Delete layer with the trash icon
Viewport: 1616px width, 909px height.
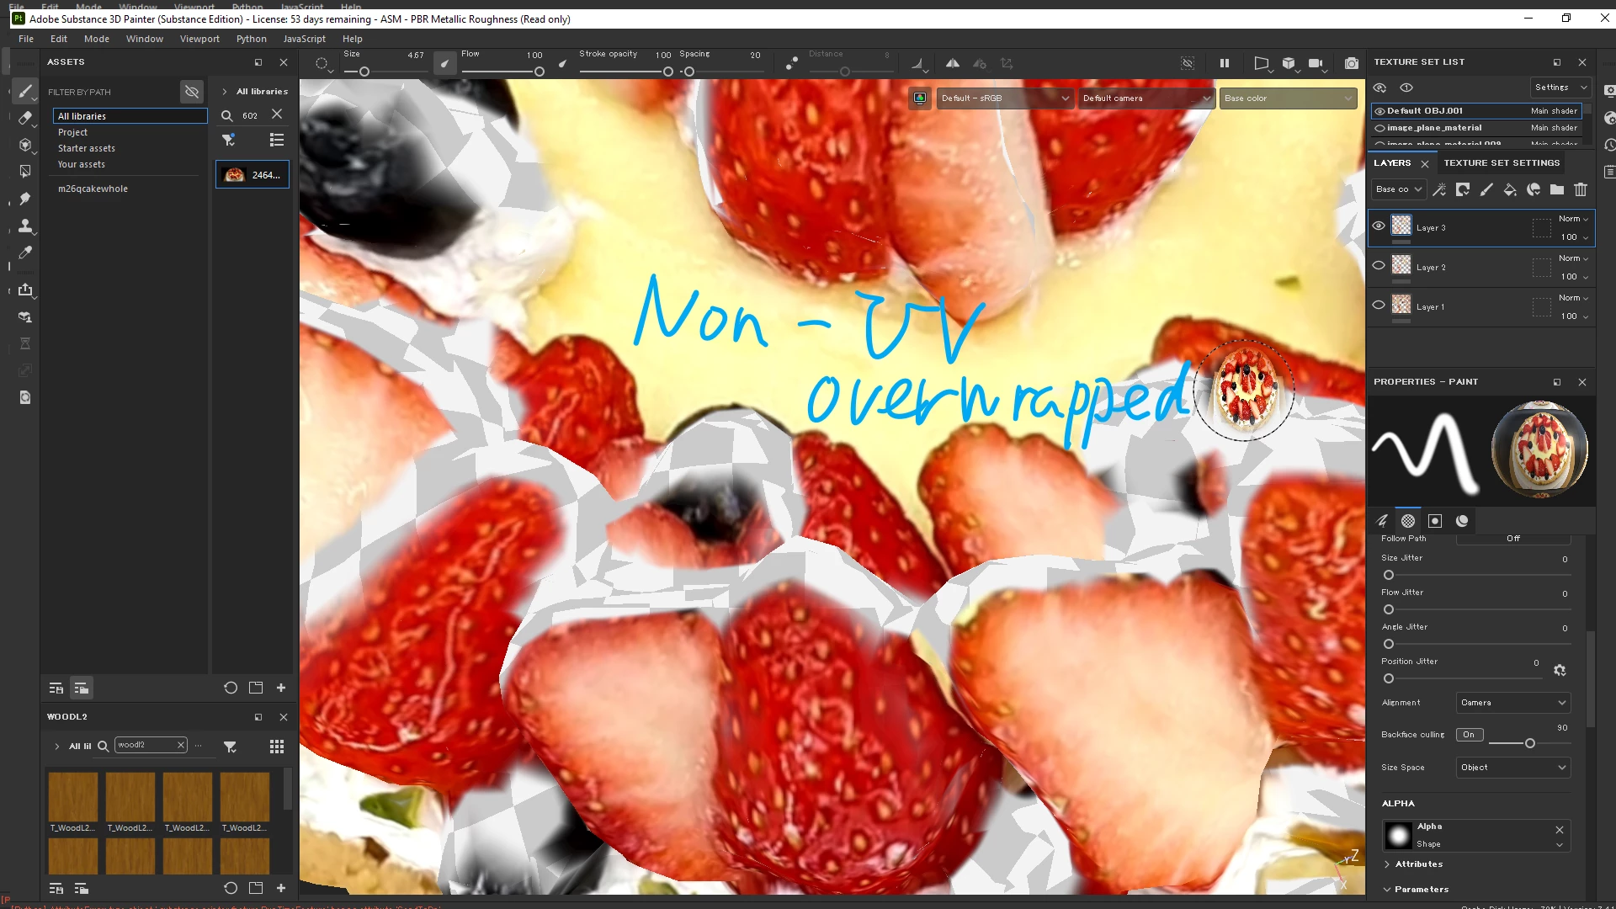click(1581, 189)
